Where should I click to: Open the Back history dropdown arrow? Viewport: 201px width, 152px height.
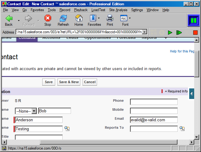point(19,20)
